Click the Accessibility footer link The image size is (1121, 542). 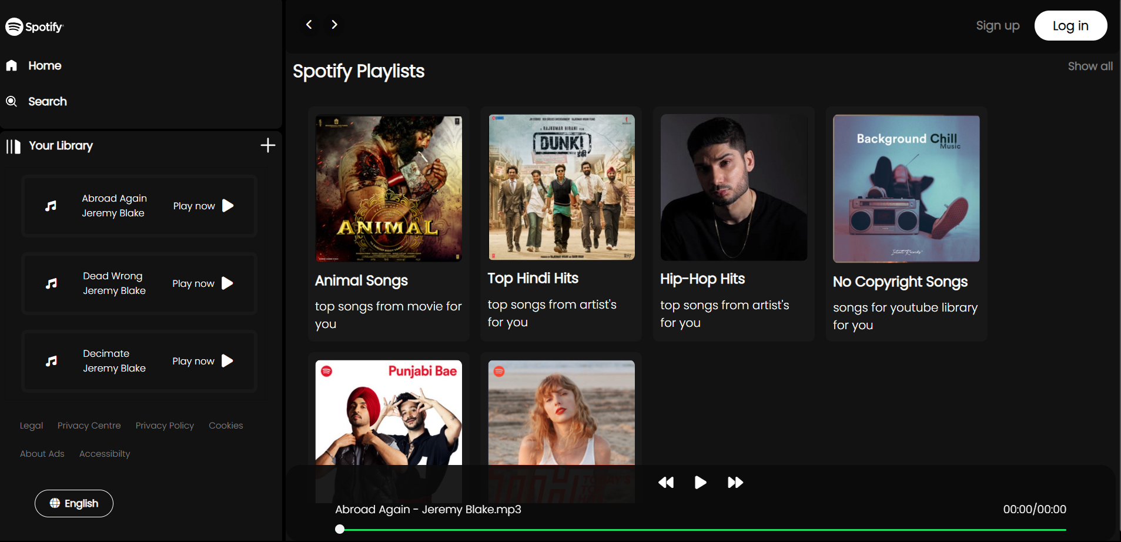click(x=105, y=454)
